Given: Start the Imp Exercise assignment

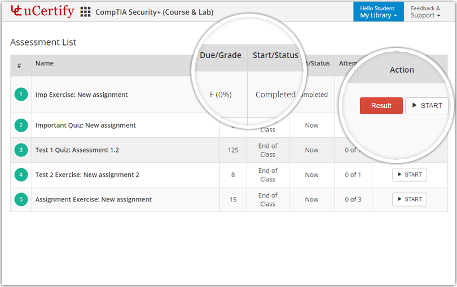Looking at the screenshot, I should [x=427, y=106].
